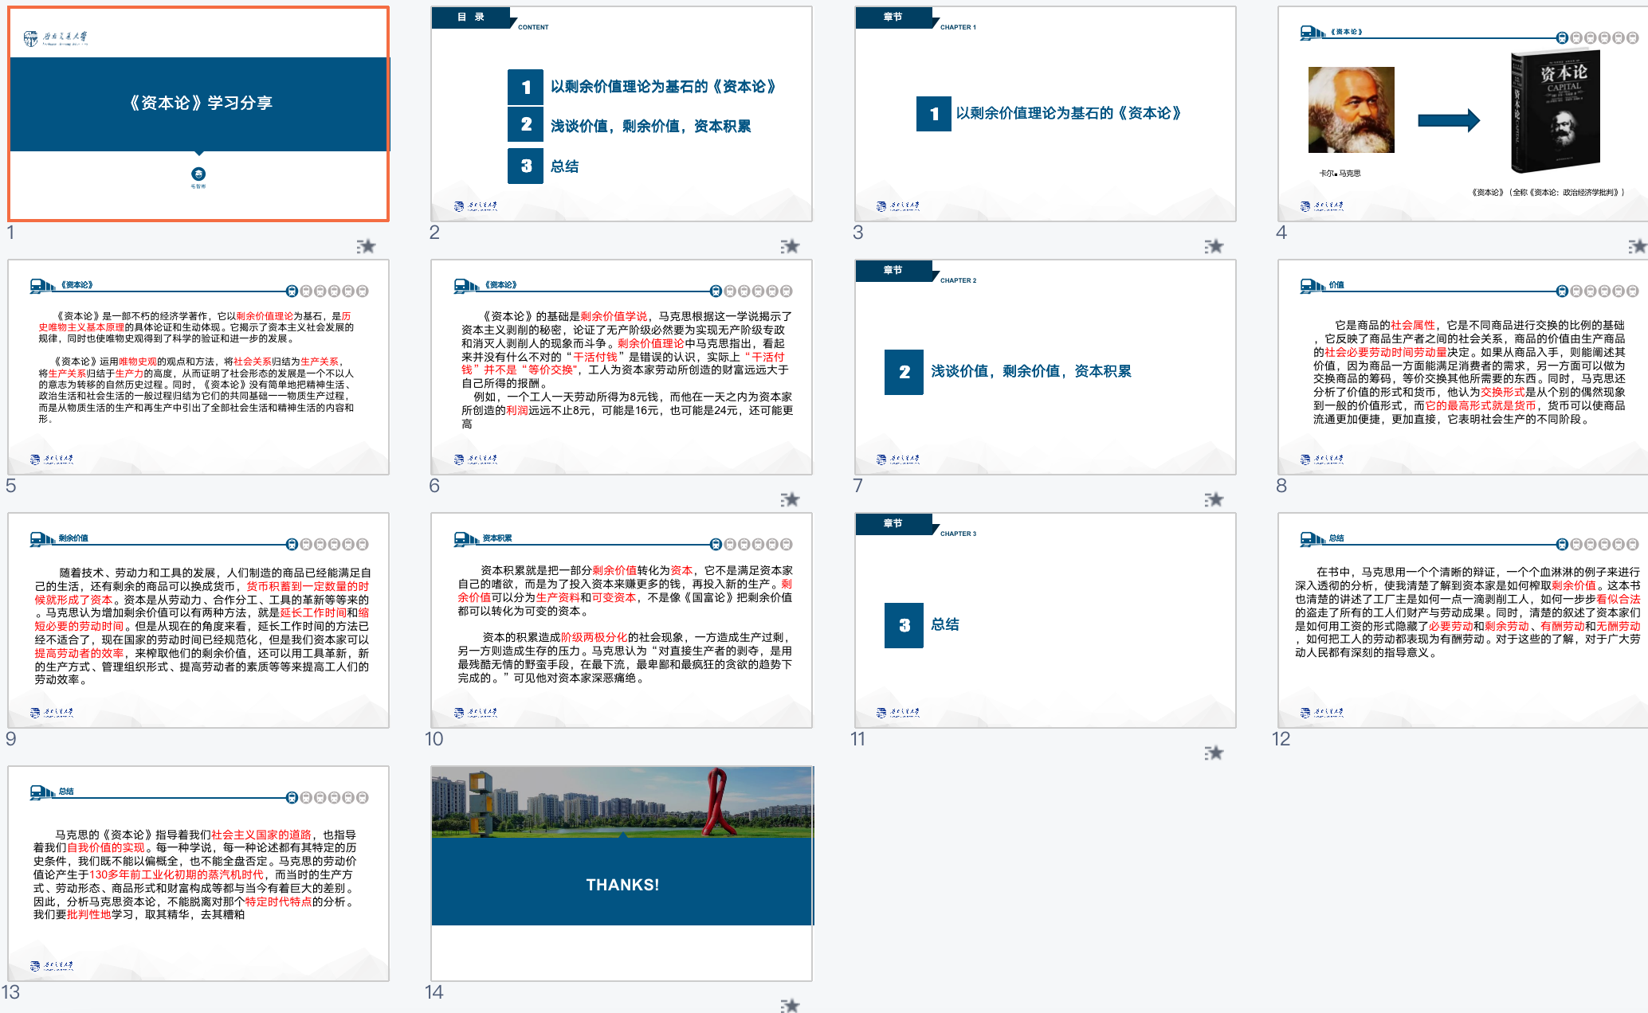Click transition star icon under slide 6

[790, 499]
